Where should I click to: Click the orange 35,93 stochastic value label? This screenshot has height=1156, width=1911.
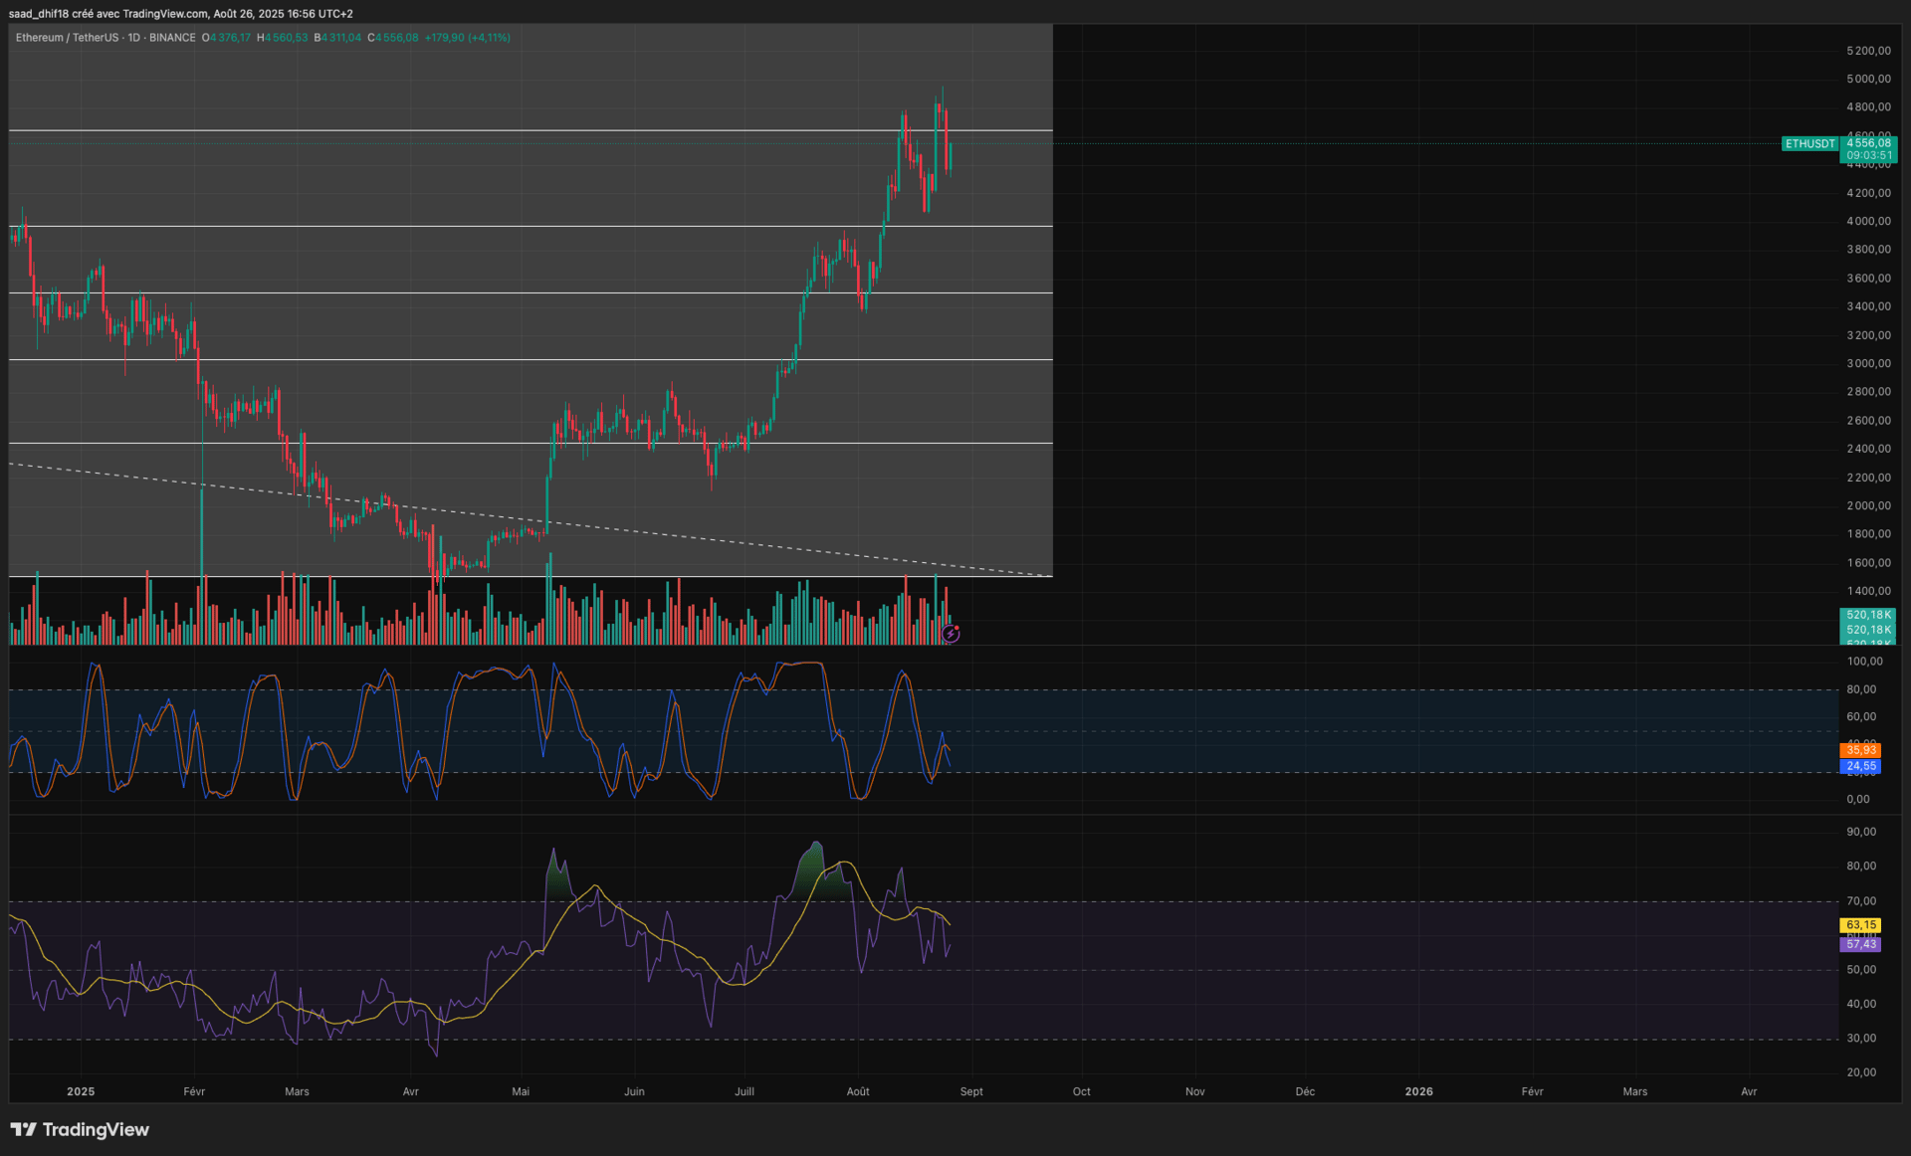[1860, 750]
